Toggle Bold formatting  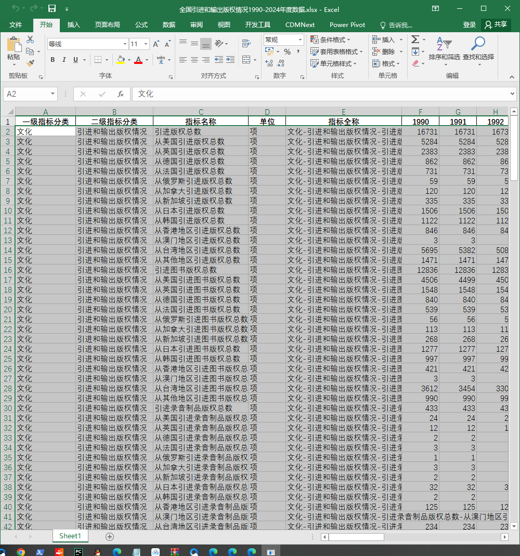click(53, 60)
